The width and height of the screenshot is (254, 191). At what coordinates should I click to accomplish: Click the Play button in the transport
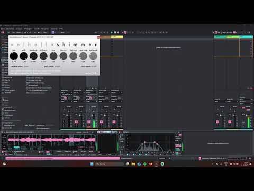(112, 32)
